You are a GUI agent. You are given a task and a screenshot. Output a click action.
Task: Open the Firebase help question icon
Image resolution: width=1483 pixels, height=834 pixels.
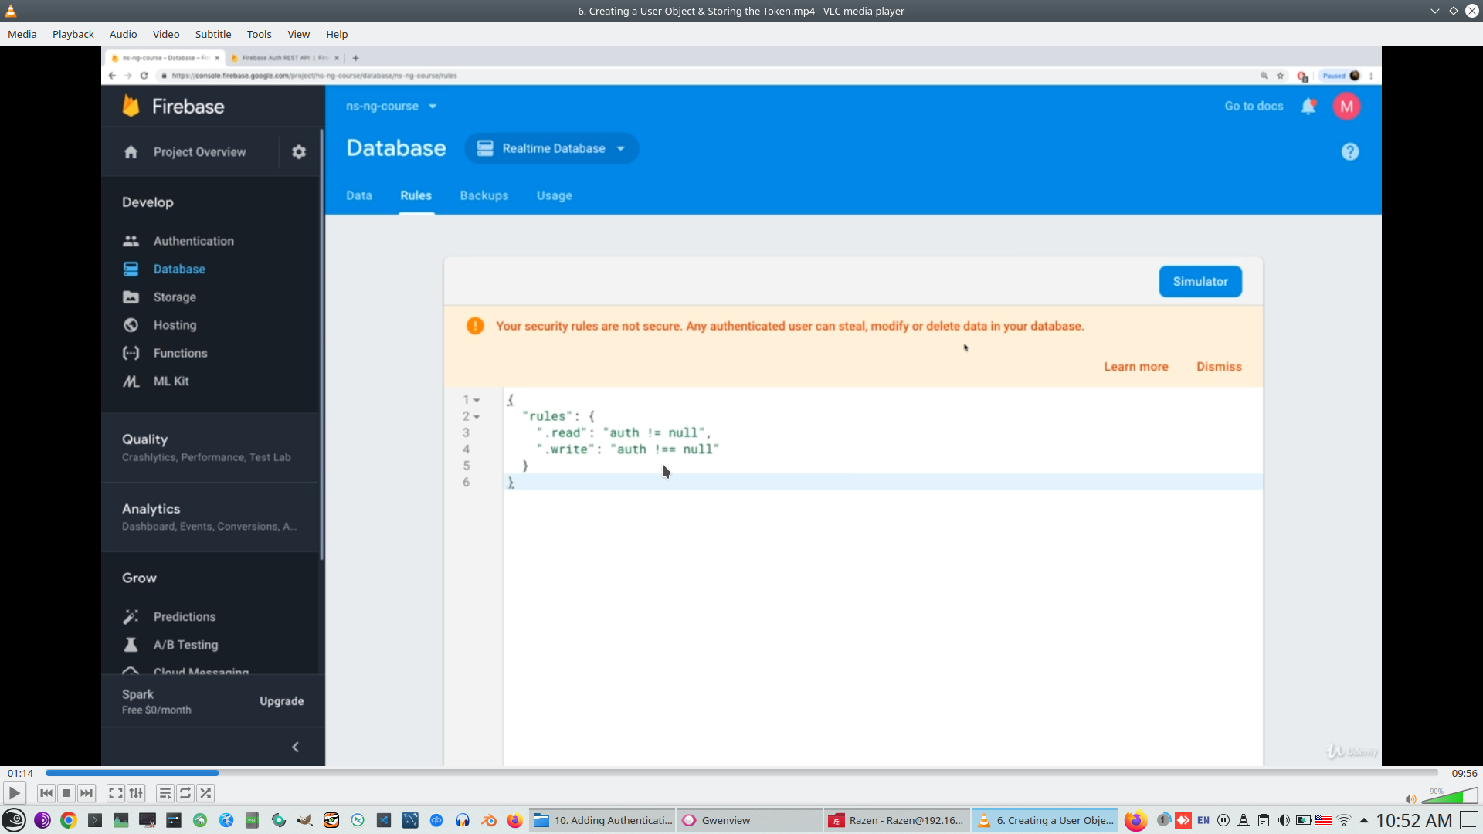pos(1349,152)
